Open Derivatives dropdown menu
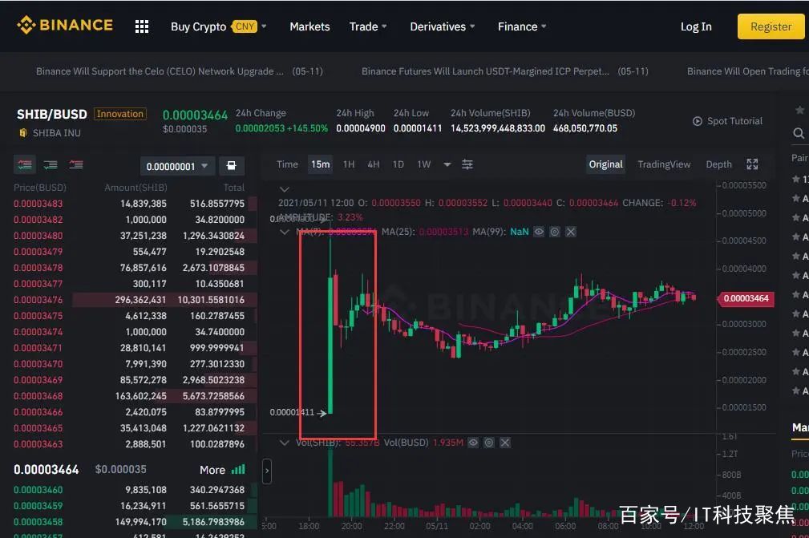The width and height of the screenshot is (809, 538). (442, 26)
